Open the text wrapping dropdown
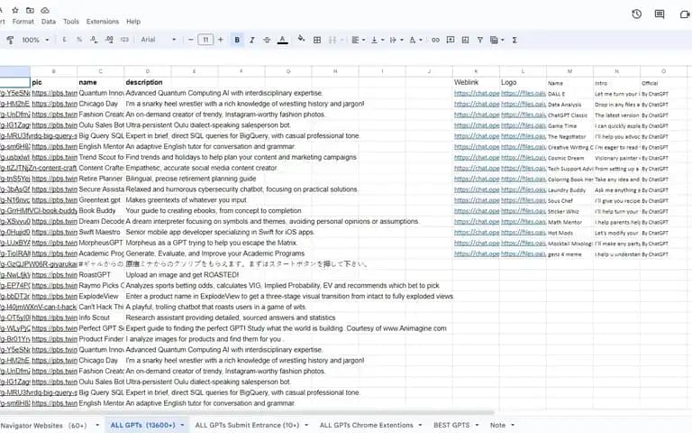 click(396, 40)
